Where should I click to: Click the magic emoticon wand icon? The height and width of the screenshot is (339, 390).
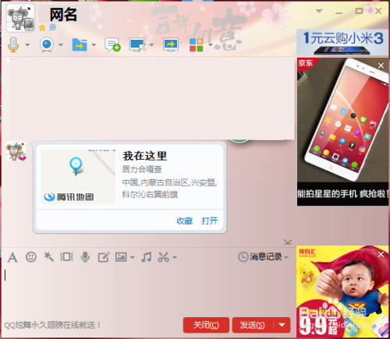(48, 257)
